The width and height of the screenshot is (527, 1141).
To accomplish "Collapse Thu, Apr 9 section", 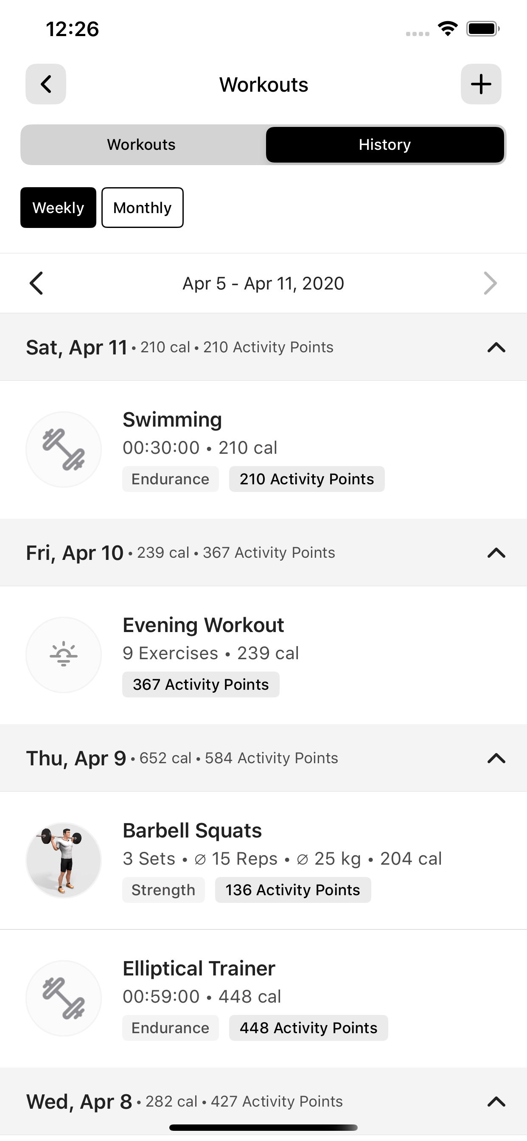I will pos(496,758).
